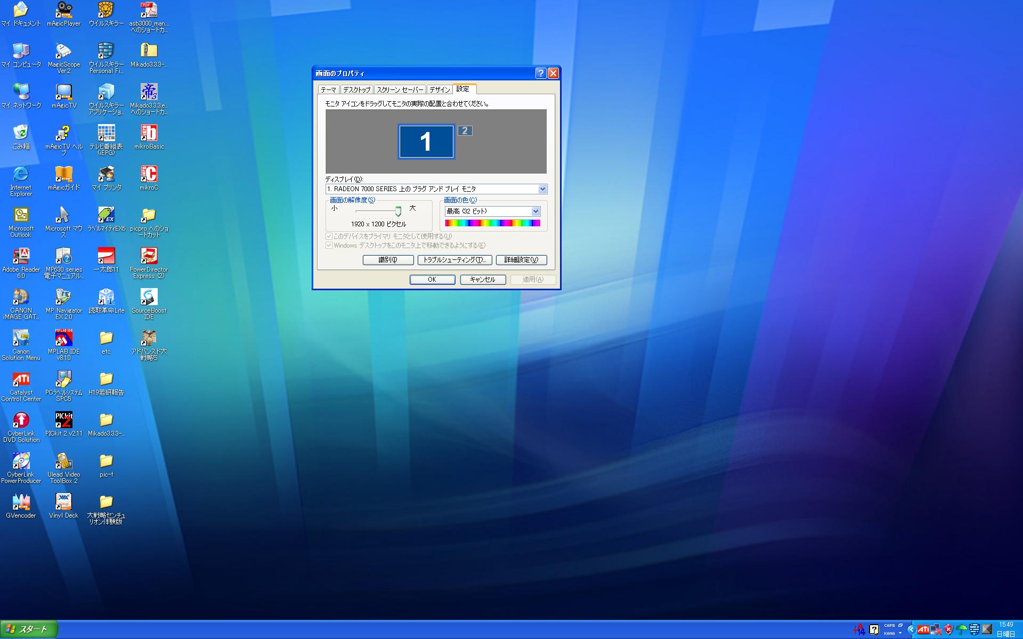Screen dimensions: 1023x639
Task: Open the PICkit 2 v2.11 icon
Action: click(63, 420)
